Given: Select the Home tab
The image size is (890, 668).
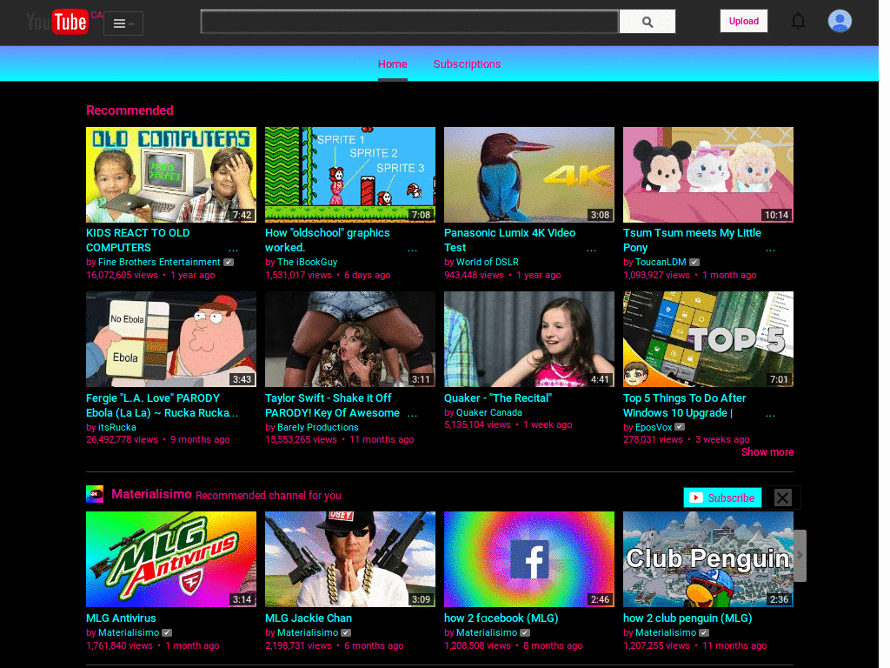Looking at the screenshot, I should pyautogui.click(x=393, y=64).
